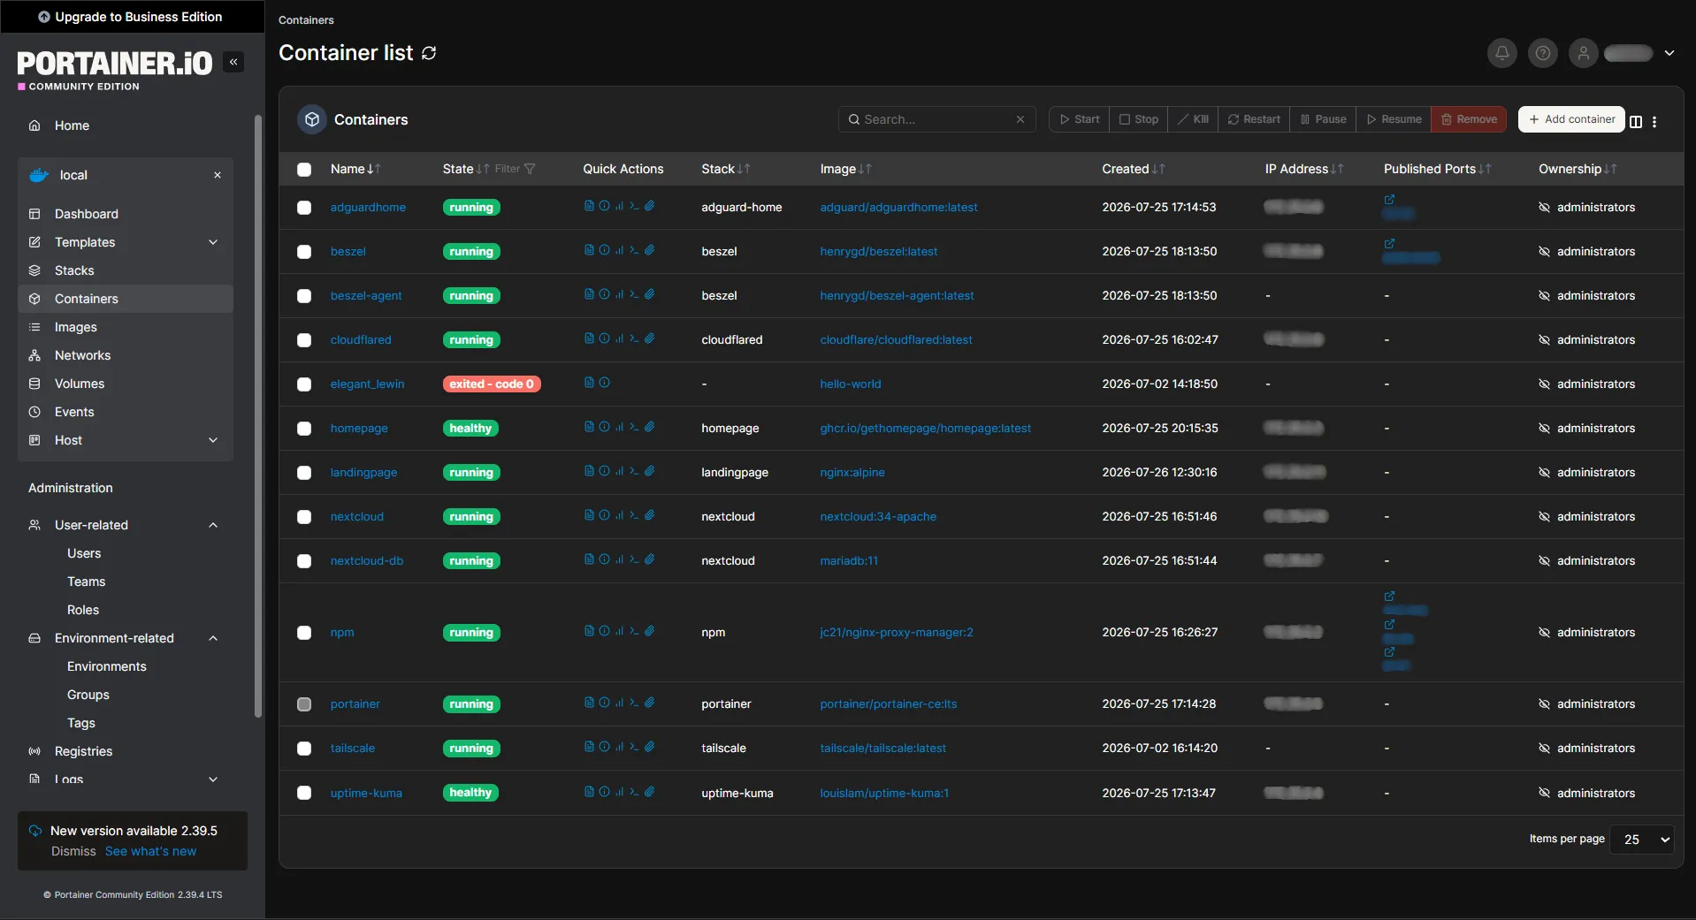Open adguardhome published port link icon
This screenshot has width=1696, height=920.
(x=1389, y=200)
